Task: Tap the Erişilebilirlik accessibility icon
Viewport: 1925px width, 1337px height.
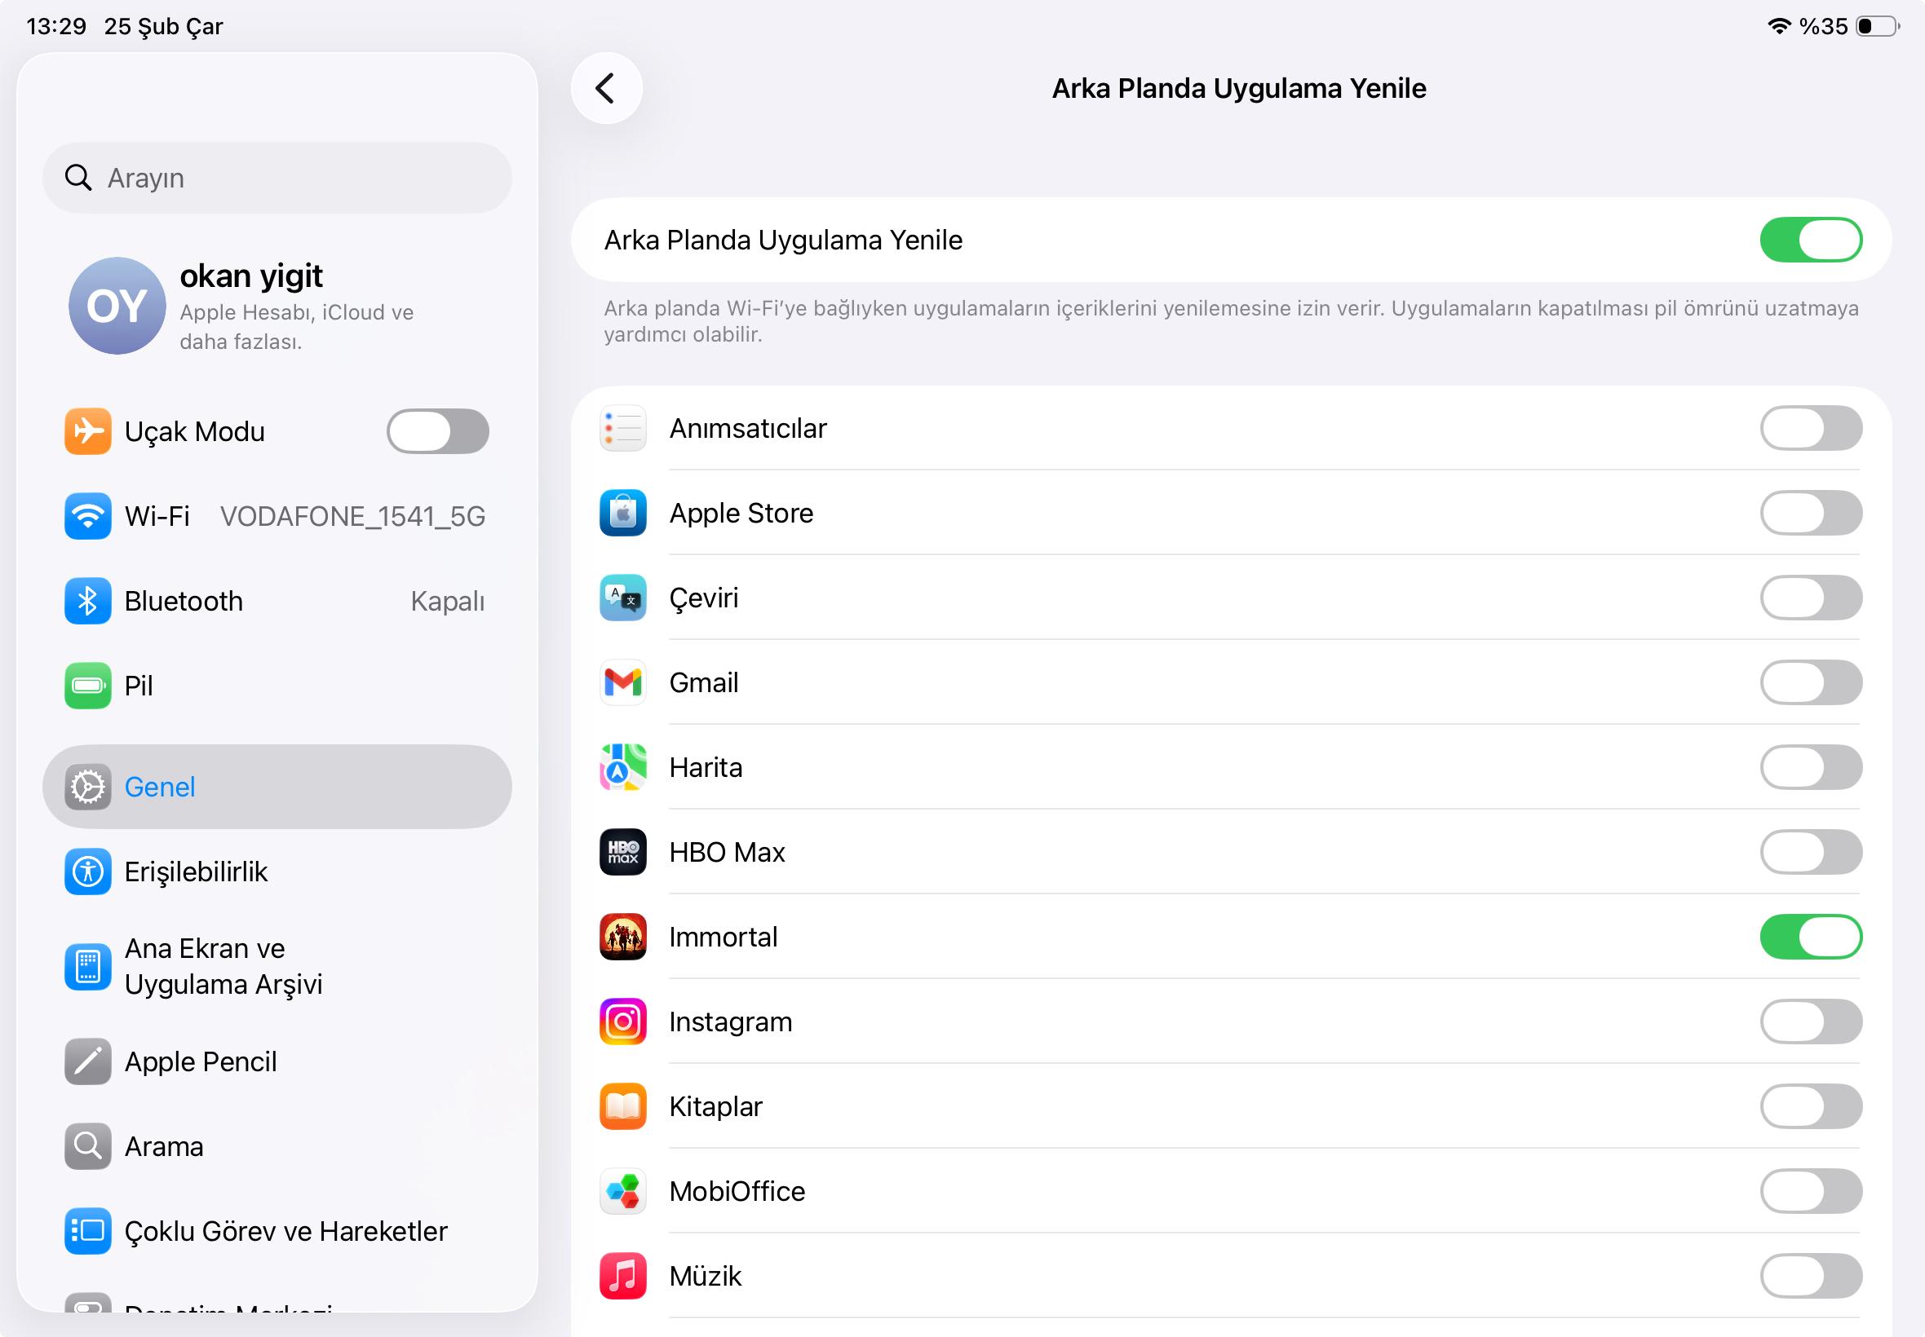Action: 88,871
